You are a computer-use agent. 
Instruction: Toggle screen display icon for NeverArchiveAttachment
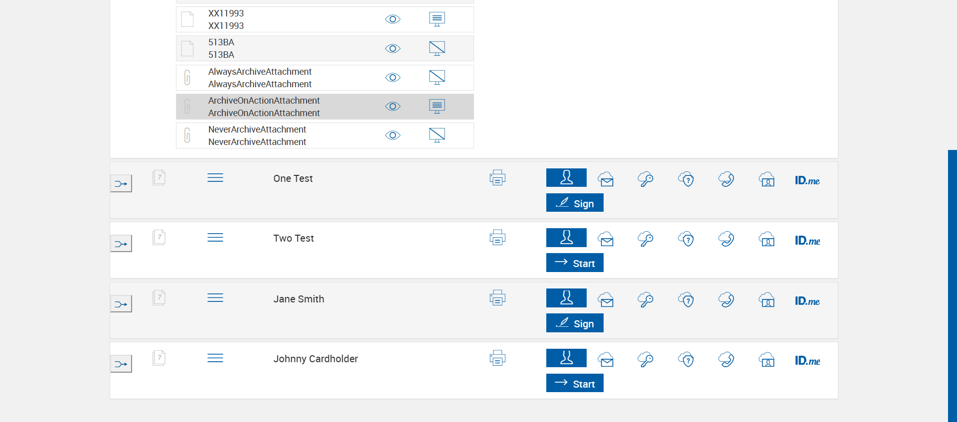pyautogui.click(x=437, y=135)
